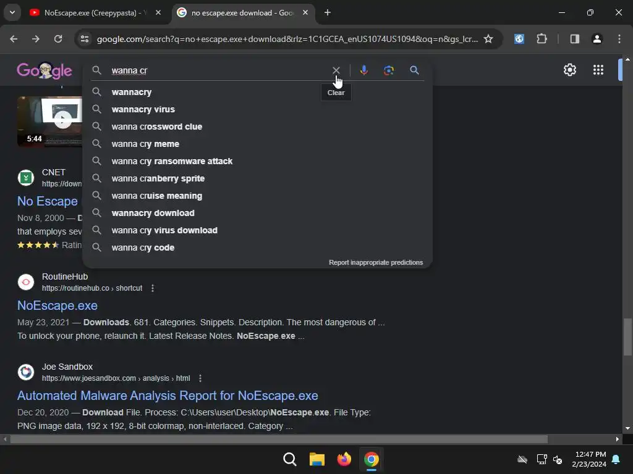The image size is (633, 474).
Task: Click the Joe Sandbox site favicon
Action: click(26, 372)
